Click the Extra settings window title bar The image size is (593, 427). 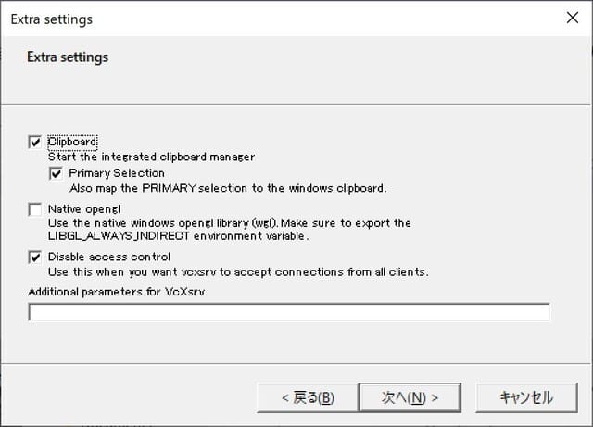pyautogui.click(x=278, y=19)
